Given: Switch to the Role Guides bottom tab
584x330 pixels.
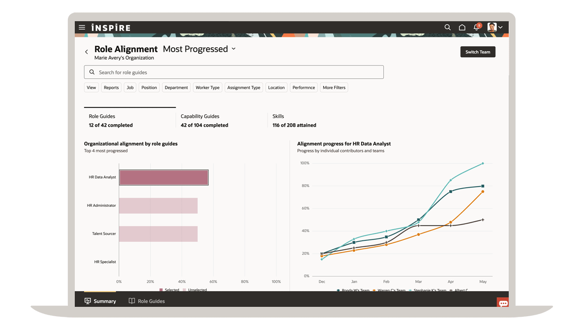Looking at the screenshot, I should pyautogui.click(x=147, y=301).
